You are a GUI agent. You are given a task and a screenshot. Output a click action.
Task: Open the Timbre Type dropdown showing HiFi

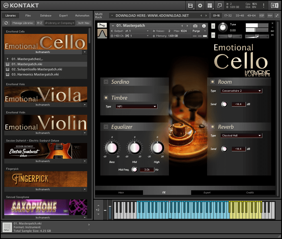[136, 106]
